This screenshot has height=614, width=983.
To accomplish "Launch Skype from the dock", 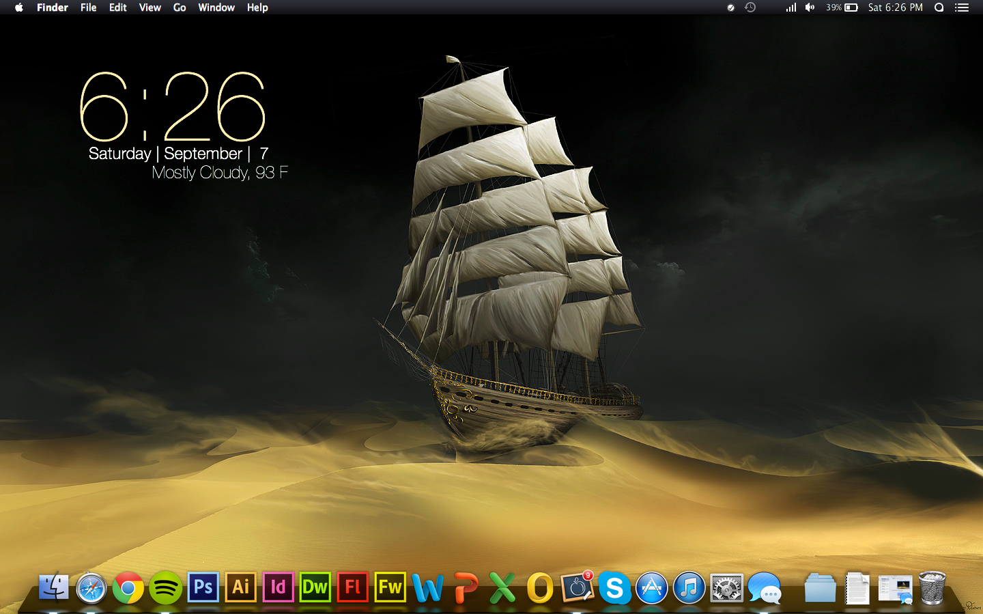I will tap(615, 588).
